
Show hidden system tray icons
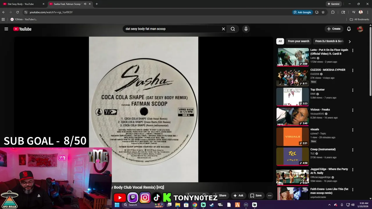[329, 205]
